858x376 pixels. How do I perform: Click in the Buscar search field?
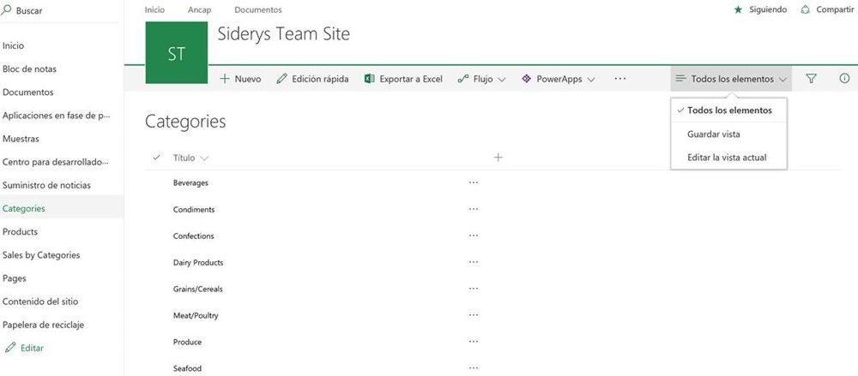click(x=60, y=10)
